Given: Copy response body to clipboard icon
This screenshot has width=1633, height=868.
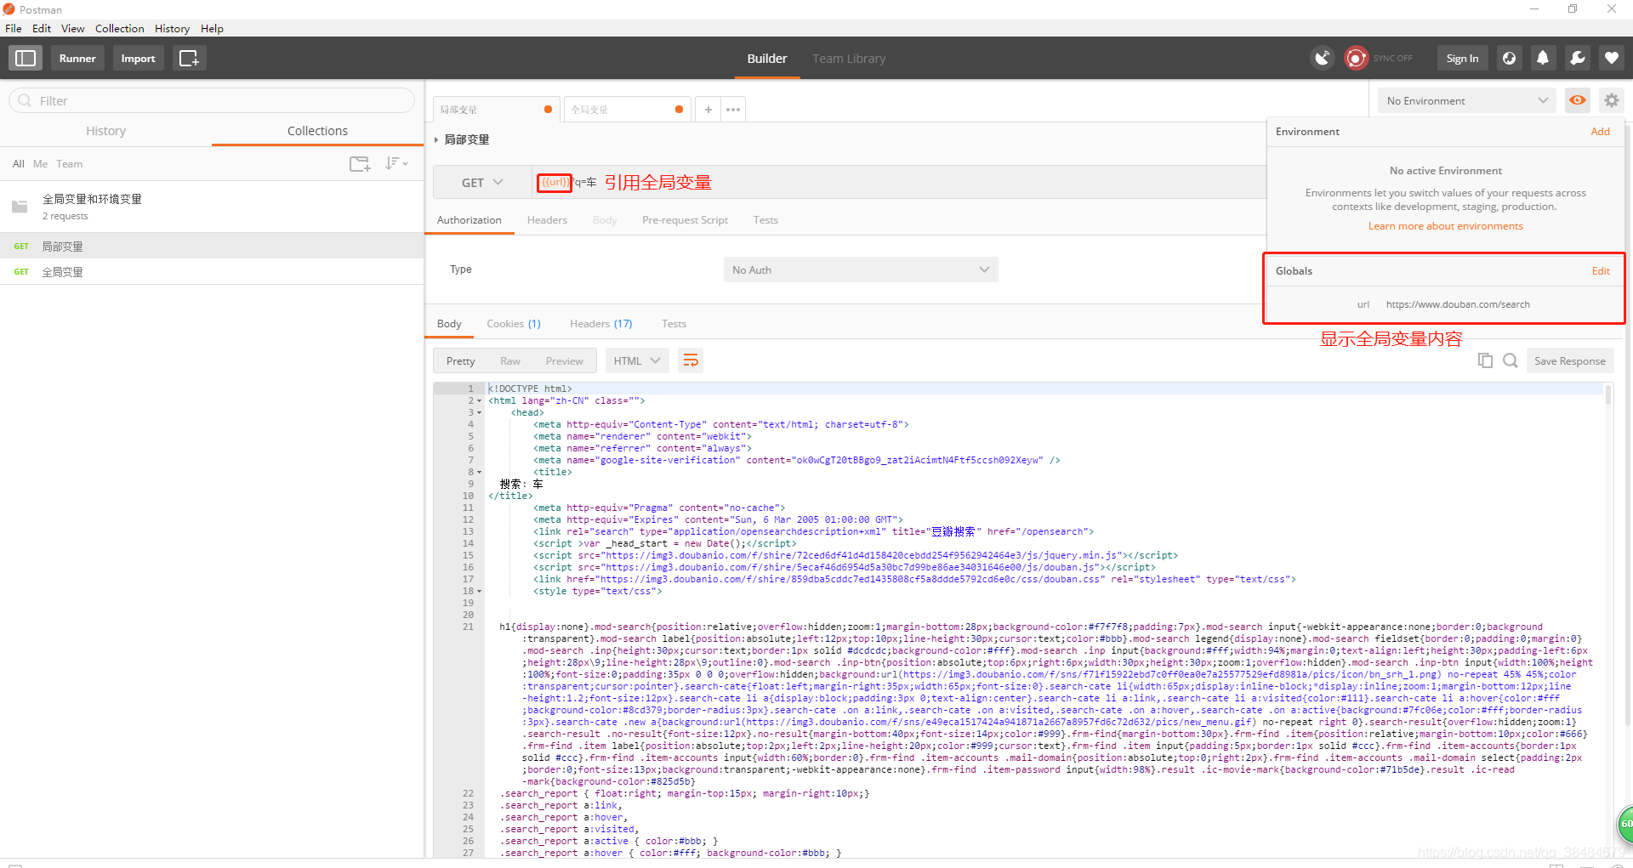Looking at the screenshot, I should (1485, 360).
